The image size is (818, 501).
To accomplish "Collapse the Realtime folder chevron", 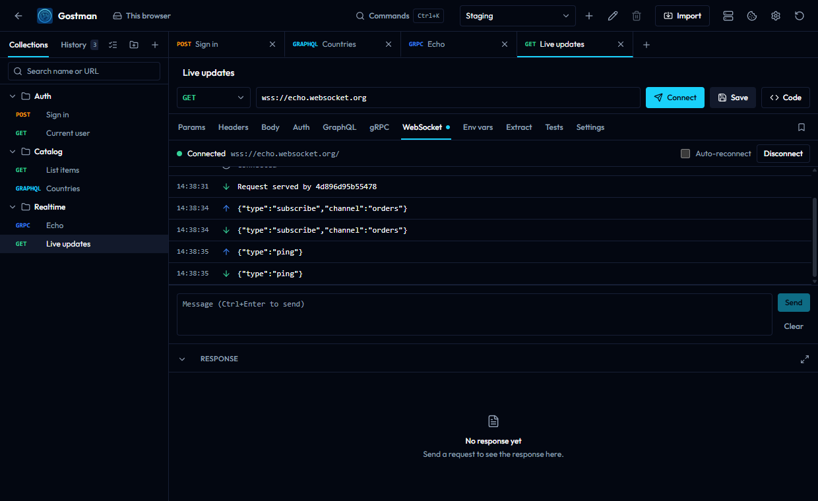I will click(x=13, y=207).
